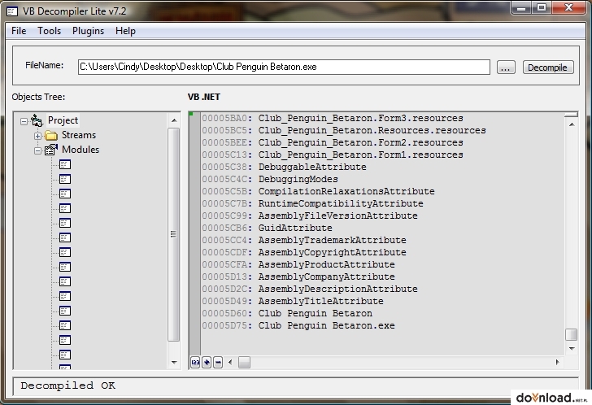Image resolution: width=592 pixels, height=405 pixels.
Task: Close the VB Decompiler window
Action: click(568, 7)
